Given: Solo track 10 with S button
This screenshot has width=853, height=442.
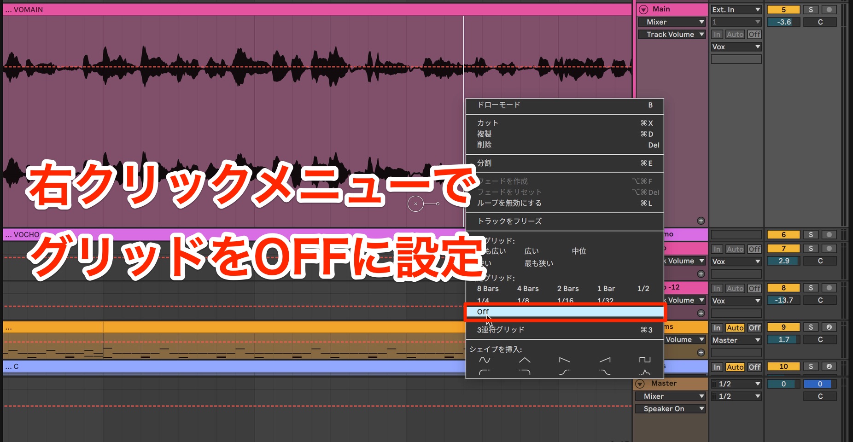Looking at the screenshot, I should click(x=811, y=366).
